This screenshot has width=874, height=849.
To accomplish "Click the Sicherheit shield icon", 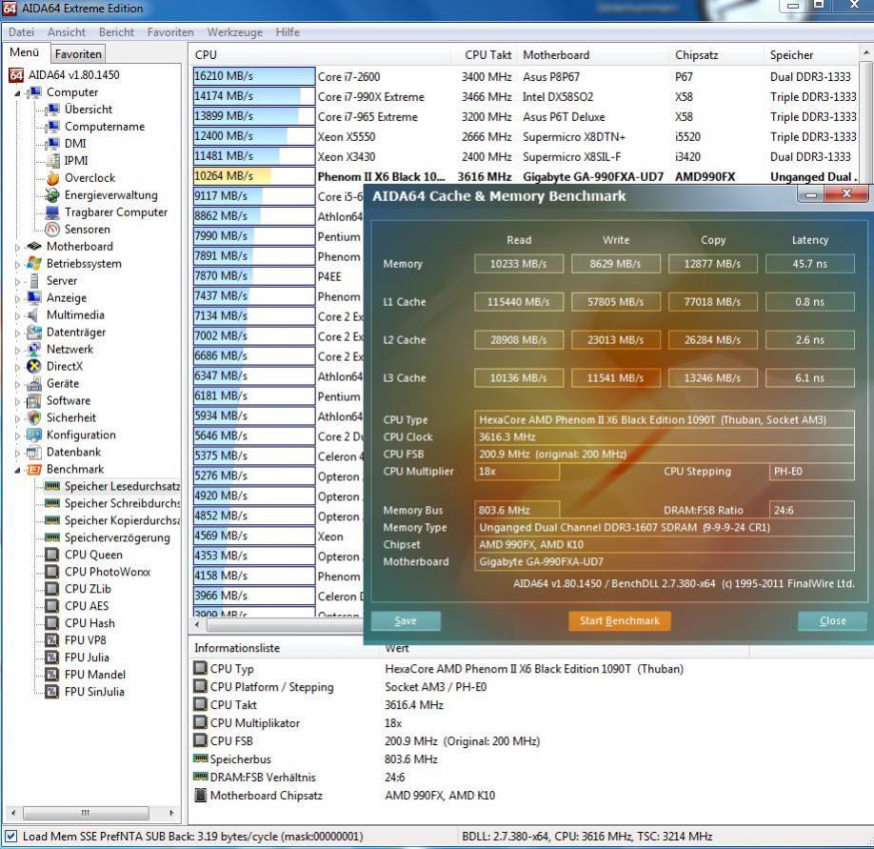I will [34, 417].
